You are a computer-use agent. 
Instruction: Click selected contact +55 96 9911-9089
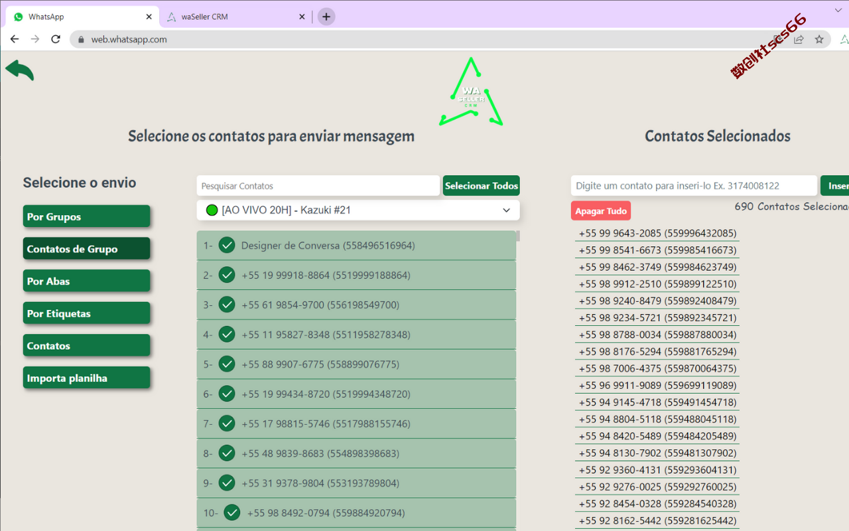[657, 386]
